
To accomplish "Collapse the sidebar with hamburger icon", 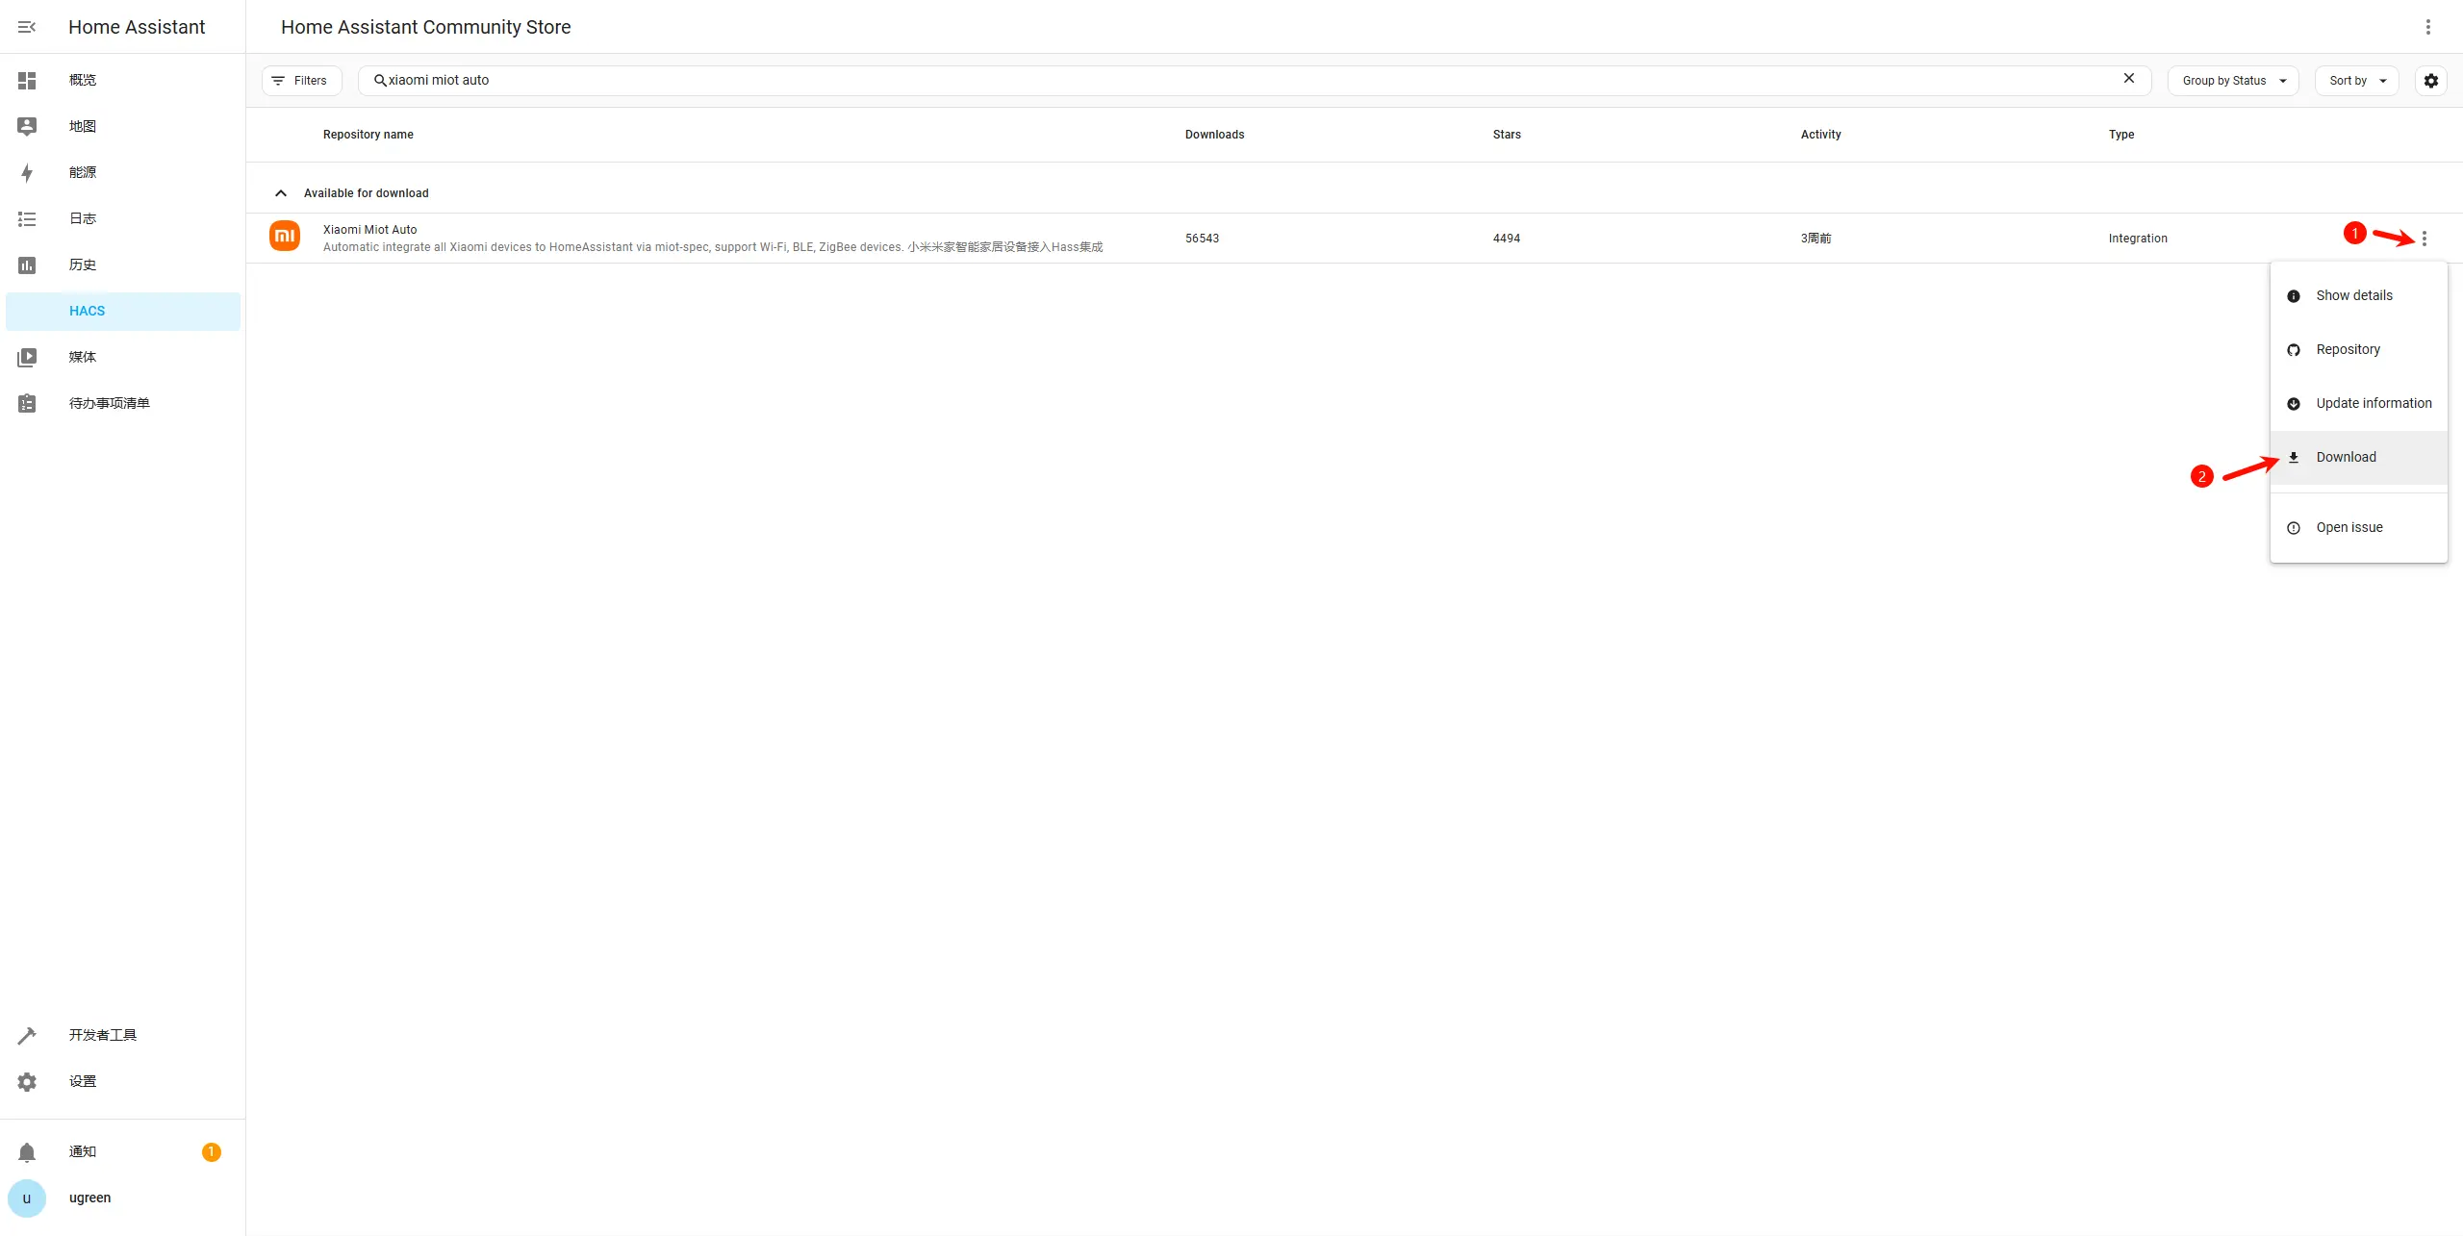I will click(x=27, y=27).
